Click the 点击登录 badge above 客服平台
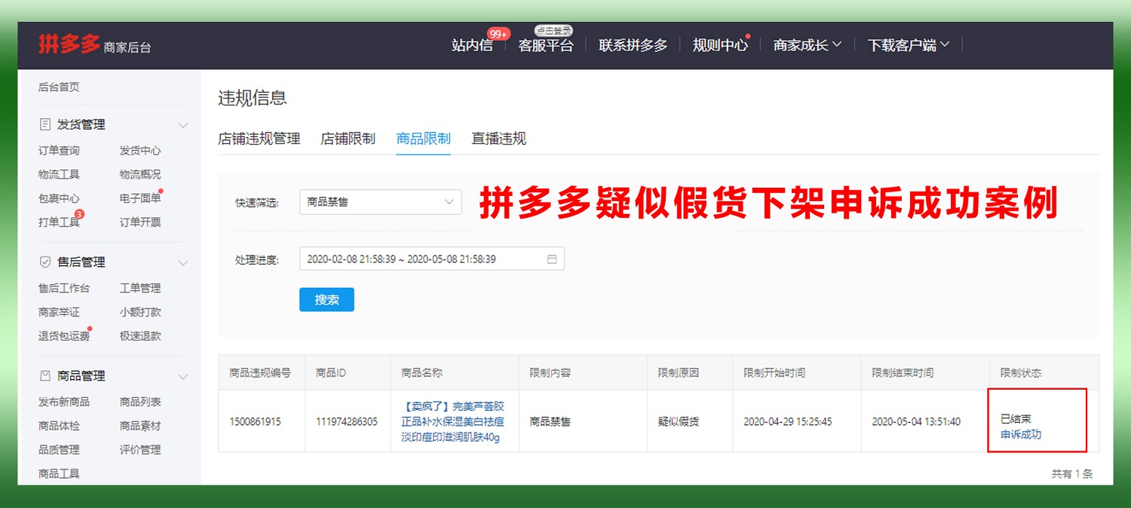Image resolution: width=1131 pixels, height=508 pixels. 553,30
